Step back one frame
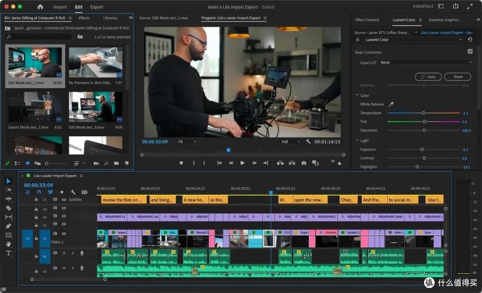Screen dimensions: 482x293 (x=231, y=163)
